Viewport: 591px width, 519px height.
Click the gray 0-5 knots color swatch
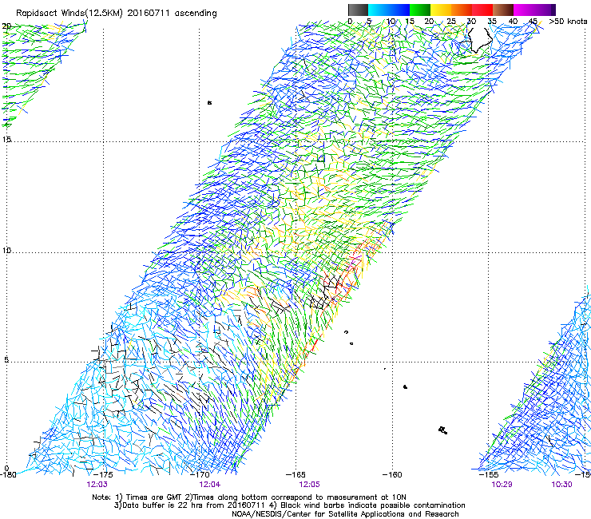tap(358, 10)
